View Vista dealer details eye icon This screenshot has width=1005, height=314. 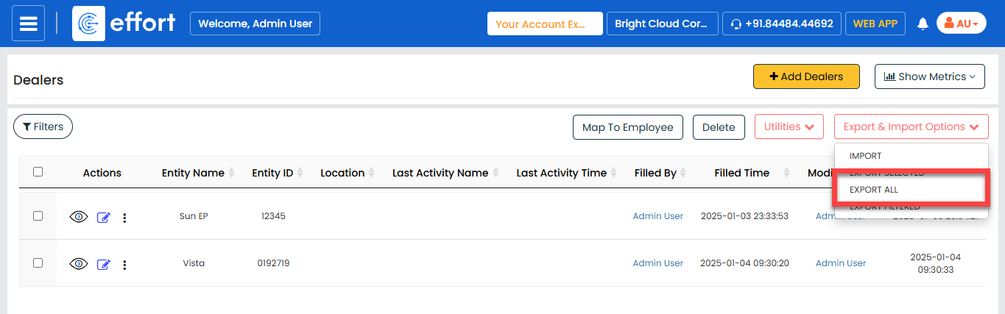click(79, 264)
